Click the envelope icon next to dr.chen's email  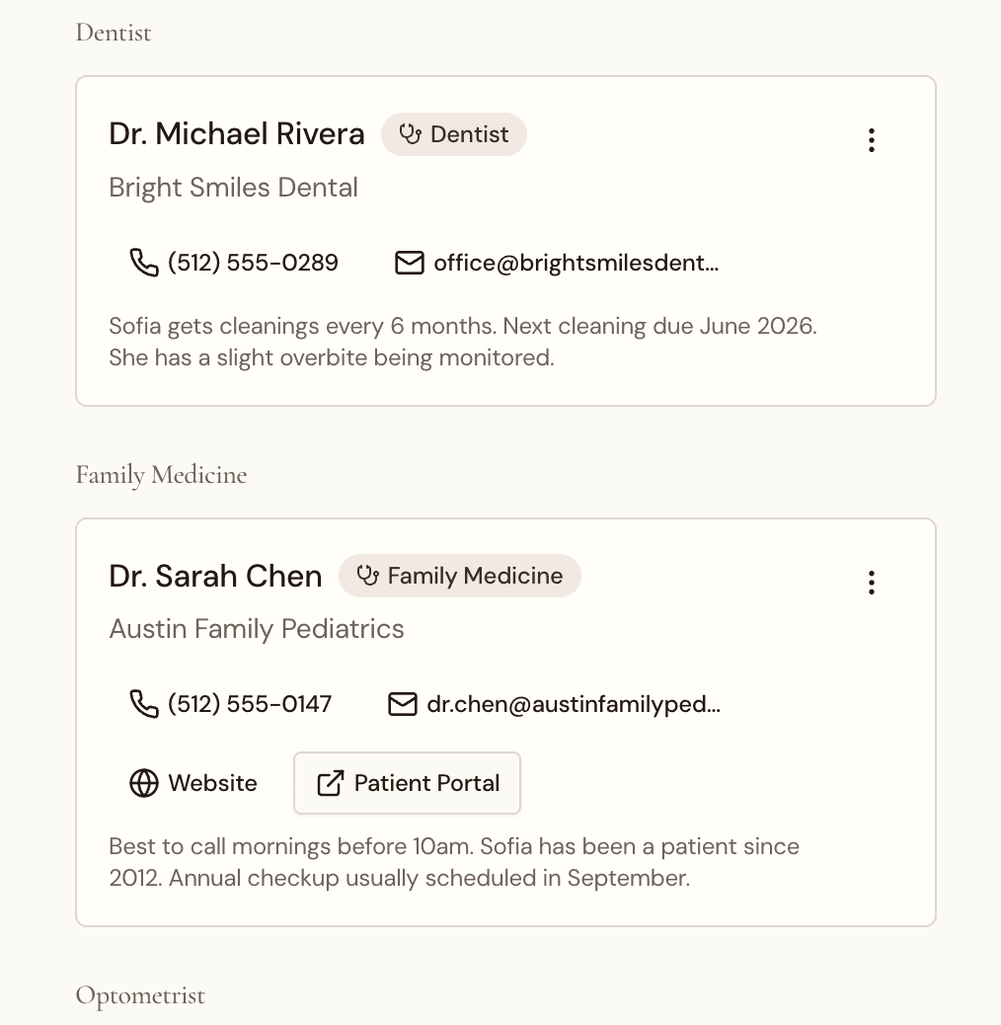tap(402, 704)
